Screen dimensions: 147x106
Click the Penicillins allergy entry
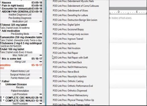[x=5, y=65]
